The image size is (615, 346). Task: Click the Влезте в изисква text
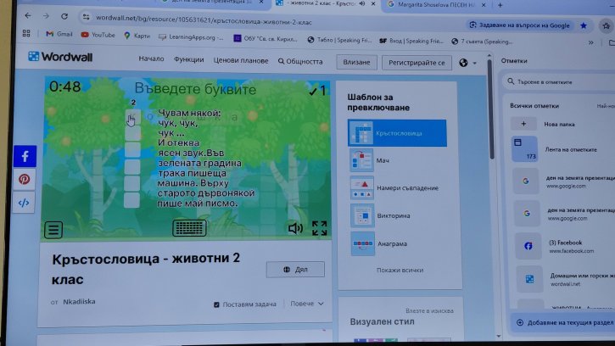coord(429,310)
